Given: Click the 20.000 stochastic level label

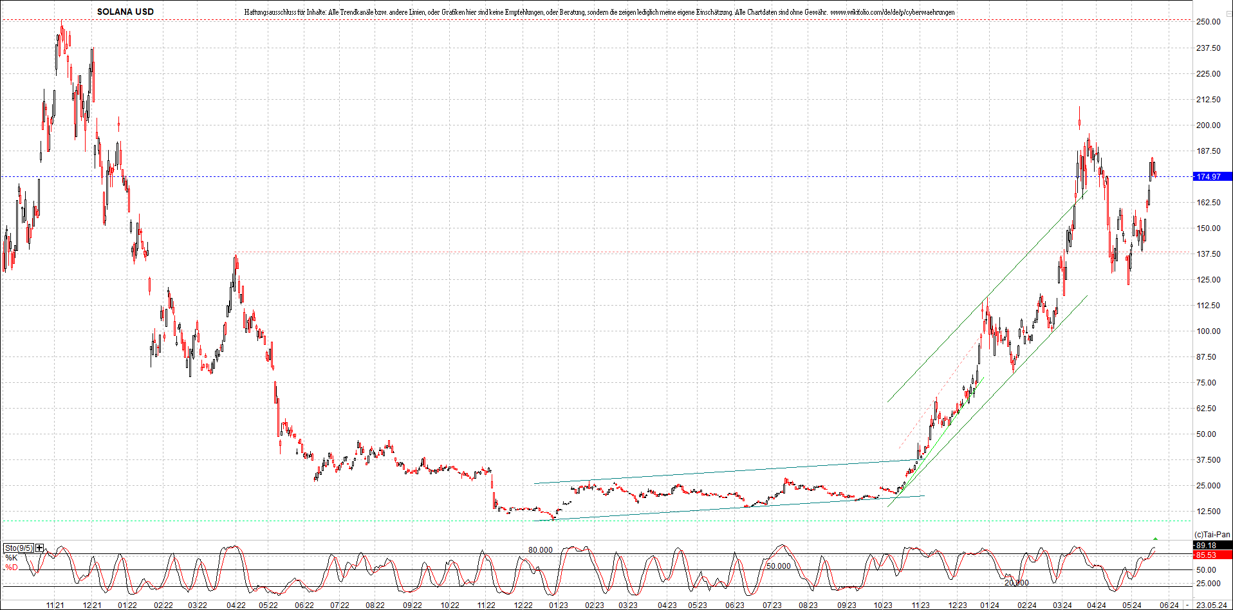Looking at the screenshot, I should (x=1017, y=583).
